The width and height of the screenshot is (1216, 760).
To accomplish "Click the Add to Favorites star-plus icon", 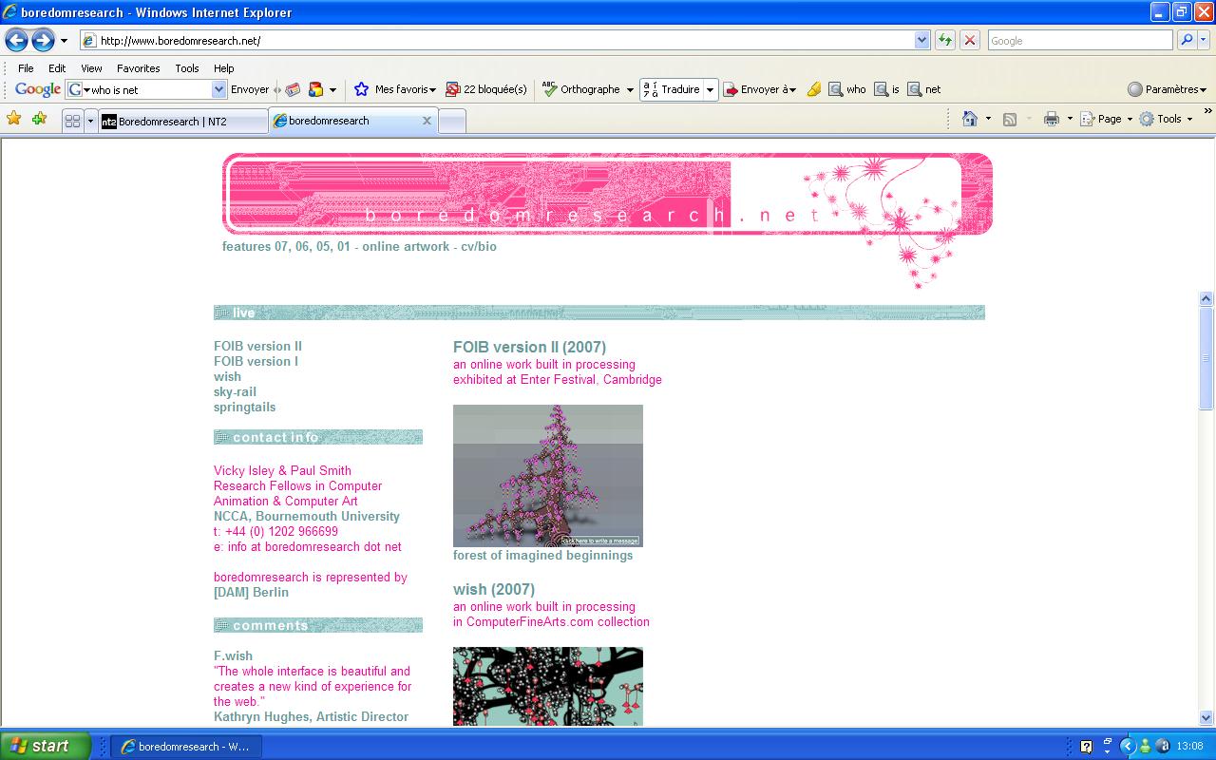I will (39, 119).
